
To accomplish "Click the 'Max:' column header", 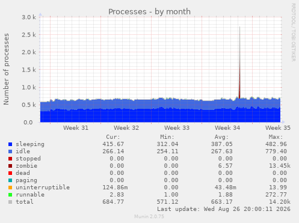I will (276, 137).
